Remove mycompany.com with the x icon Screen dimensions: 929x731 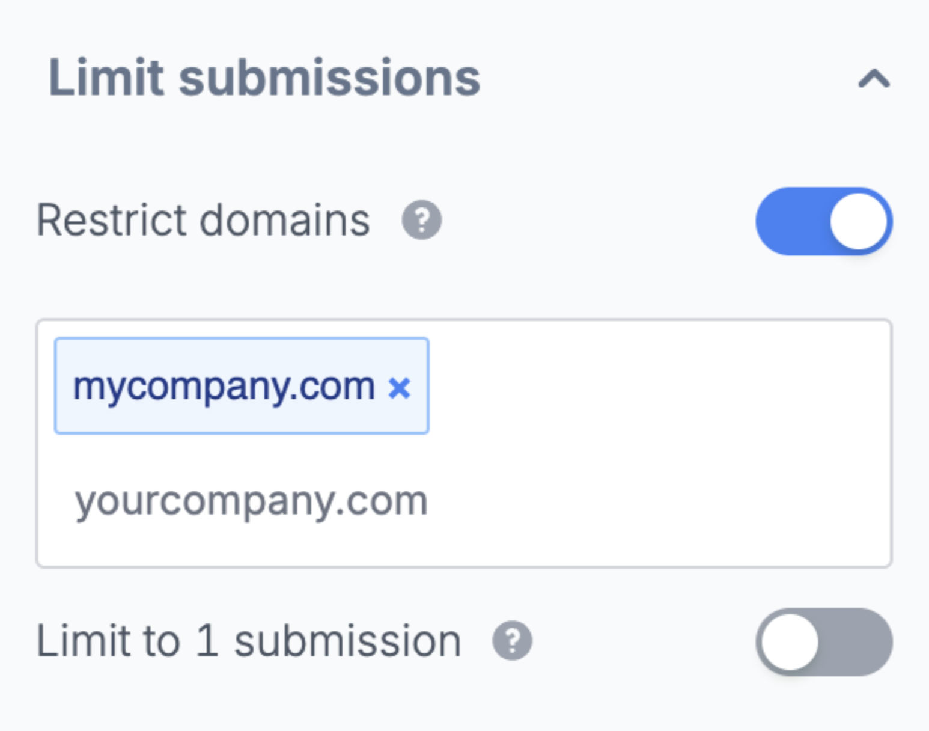[400, 388]
